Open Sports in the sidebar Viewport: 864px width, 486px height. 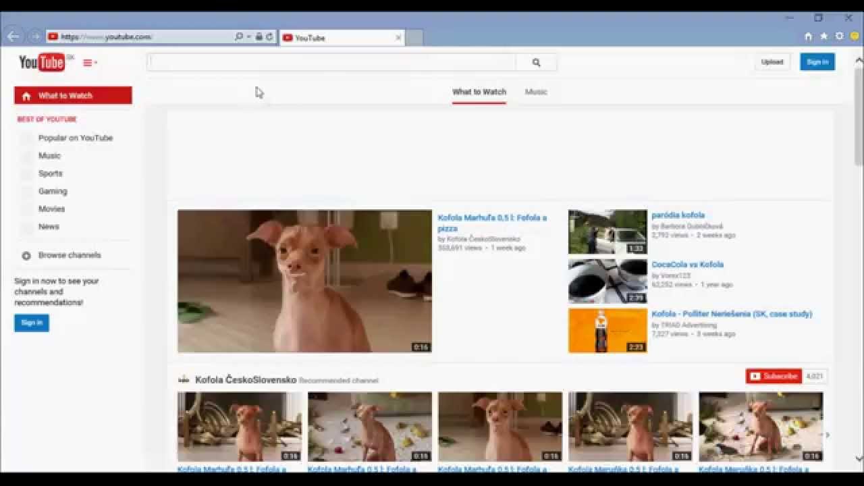(x=51, y=173)
